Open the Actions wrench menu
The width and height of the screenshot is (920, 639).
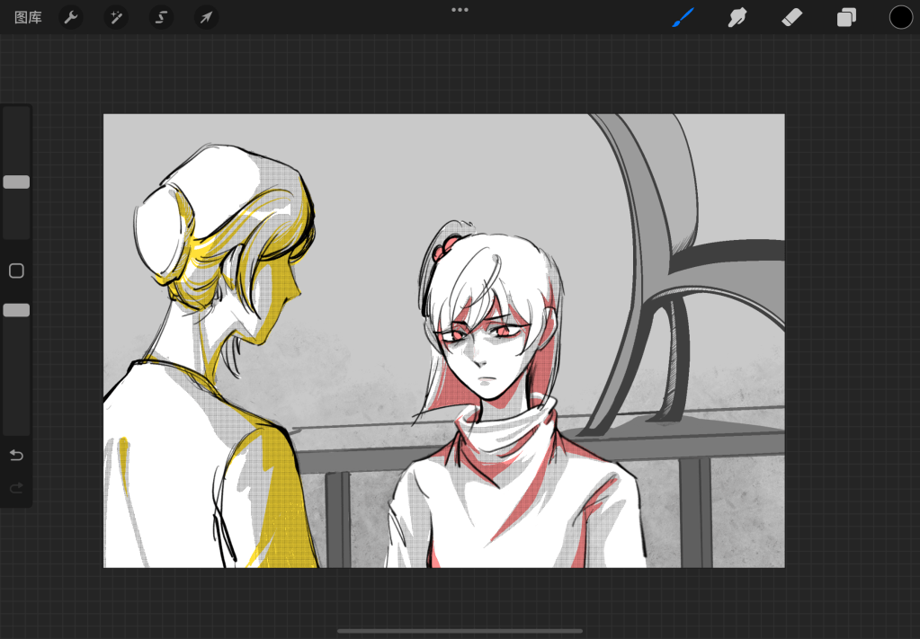point(71,17)
